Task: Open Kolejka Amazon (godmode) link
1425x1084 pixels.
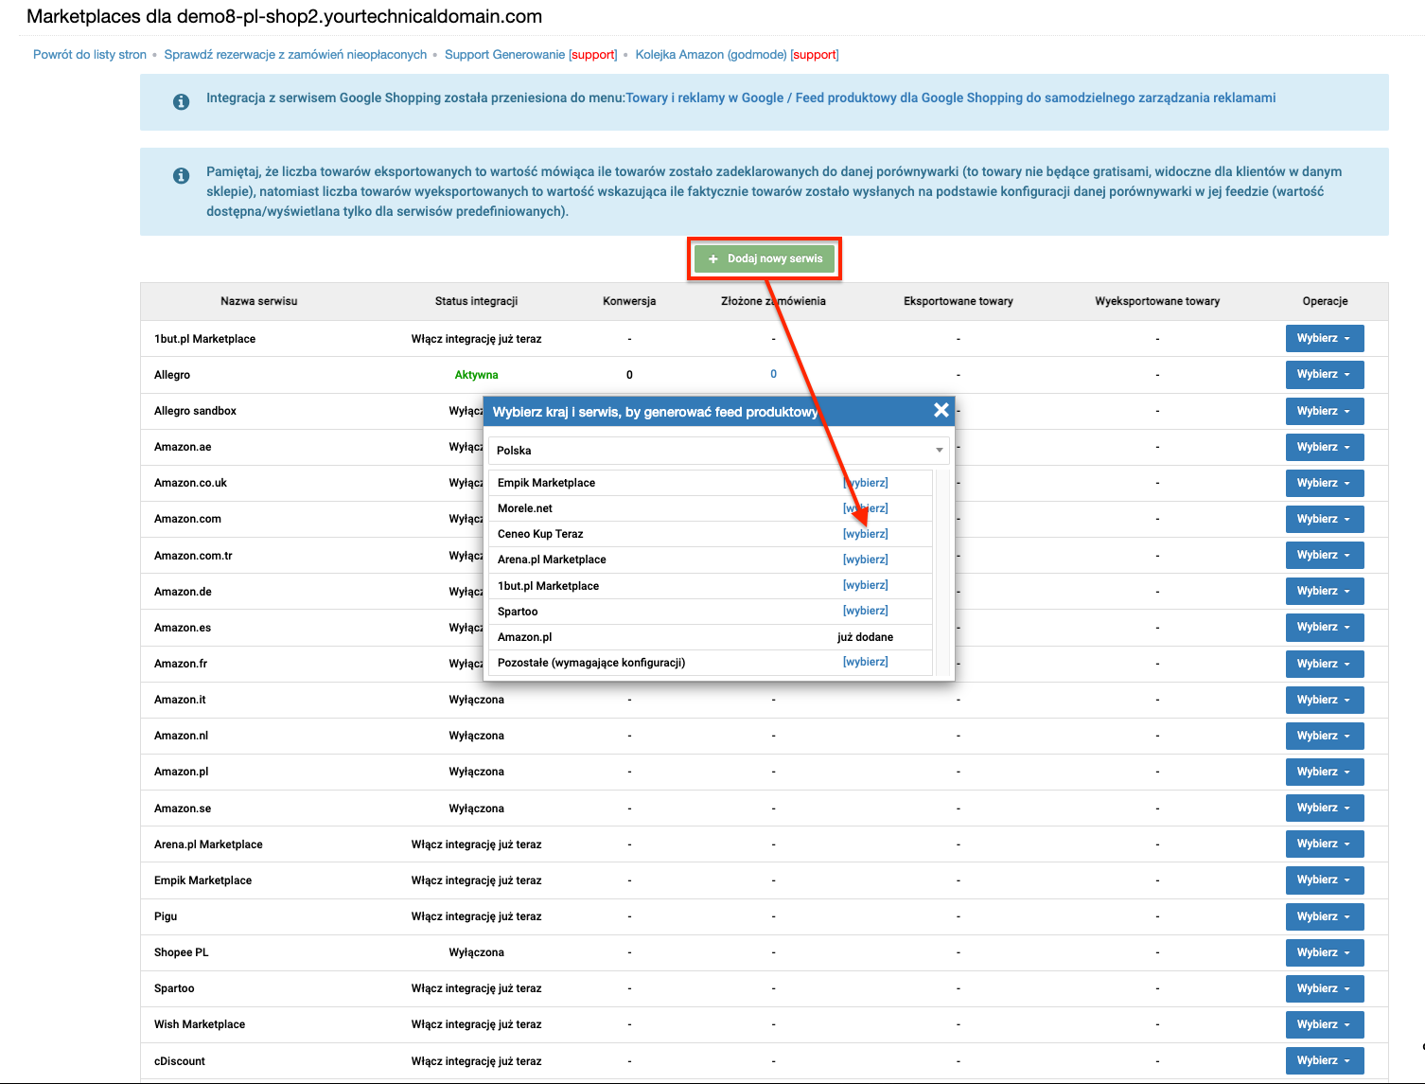Action: (x=711, y=54)
